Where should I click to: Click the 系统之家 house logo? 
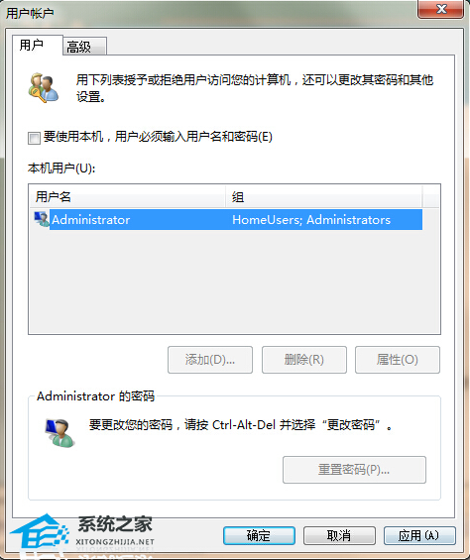click(39, 533)
